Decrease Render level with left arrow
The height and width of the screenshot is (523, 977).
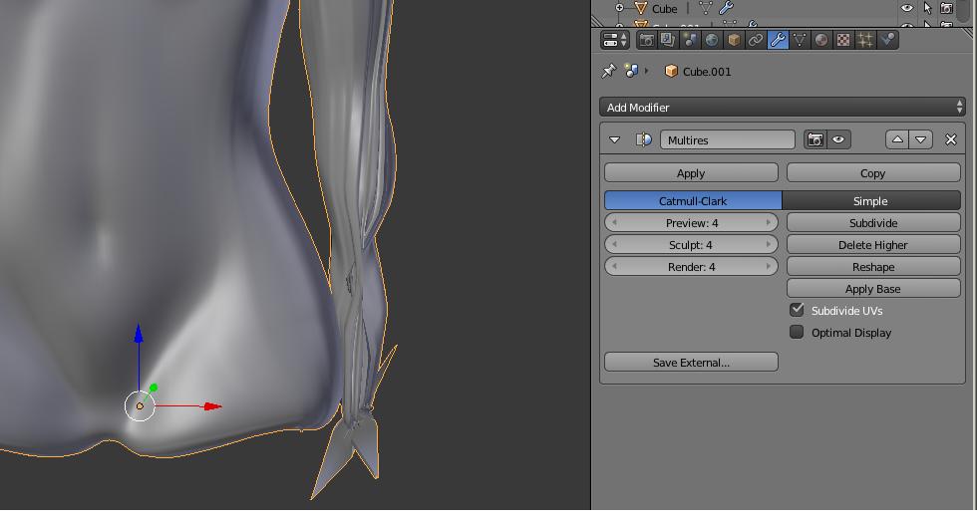(x=614, y=267)
